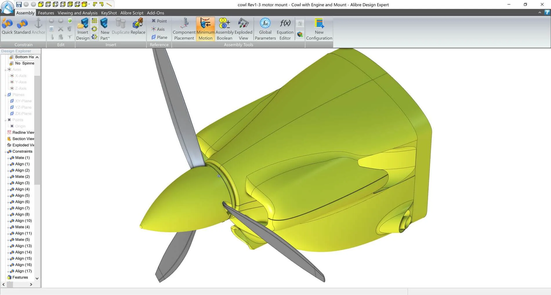This screenshot has height=295, width=551.
Task: Click the Design Explorer scroll down arrow
Action: tap(37, 278)
